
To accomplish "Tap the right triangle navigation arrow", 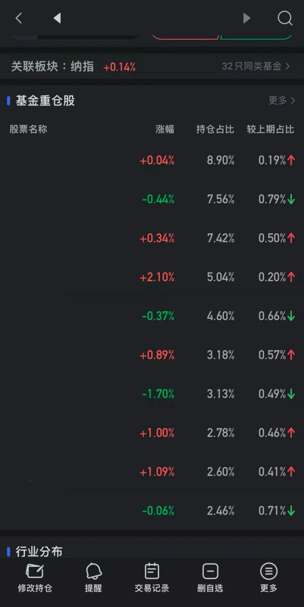I will [246, 18].
